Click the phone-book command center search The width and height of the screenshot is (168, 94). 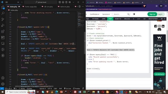tap(41, 2)
